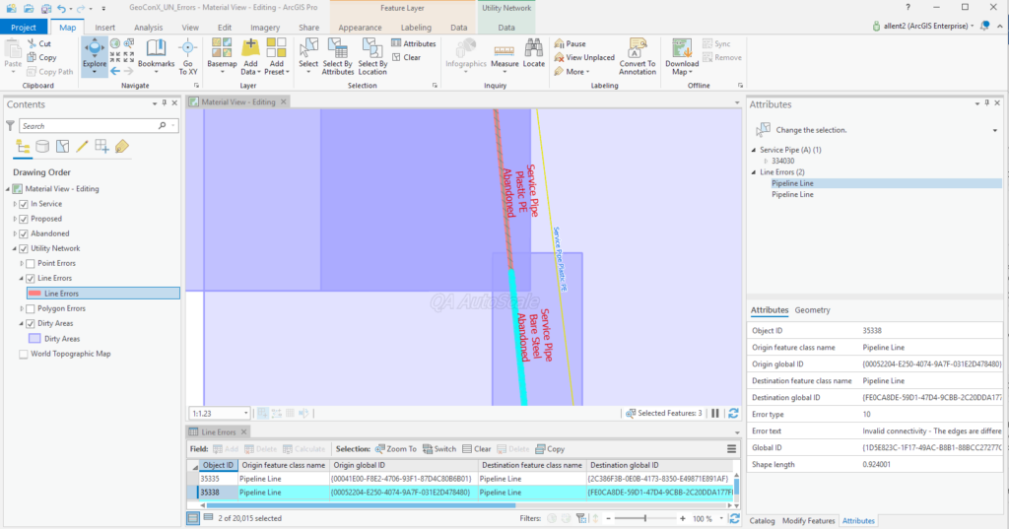Open Select By Attributes
The height and width of the screenshot is (529, 1009).
pyautogui.click(x=337, y=56)
